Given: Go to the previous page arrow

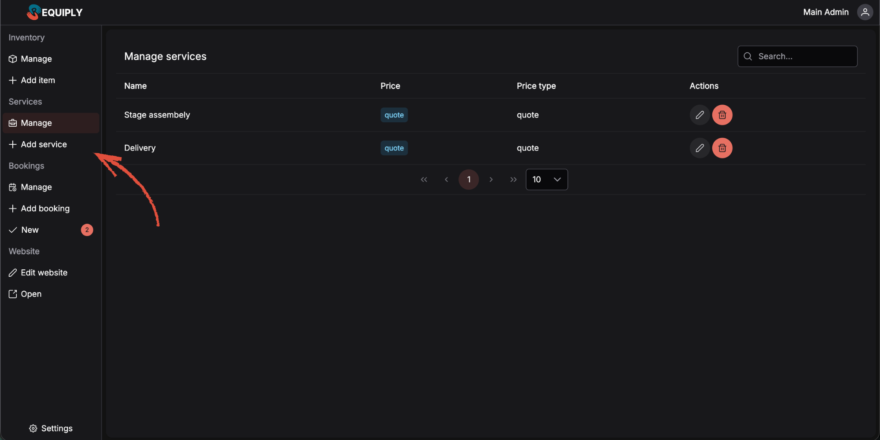Looking at the screenshot, I should (x=446, y=180).
